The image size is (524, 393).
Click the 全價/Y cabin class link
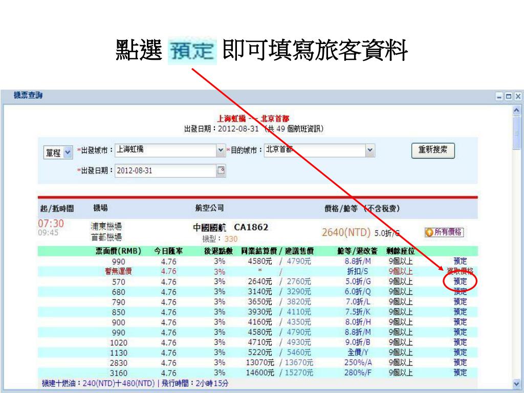358,352
